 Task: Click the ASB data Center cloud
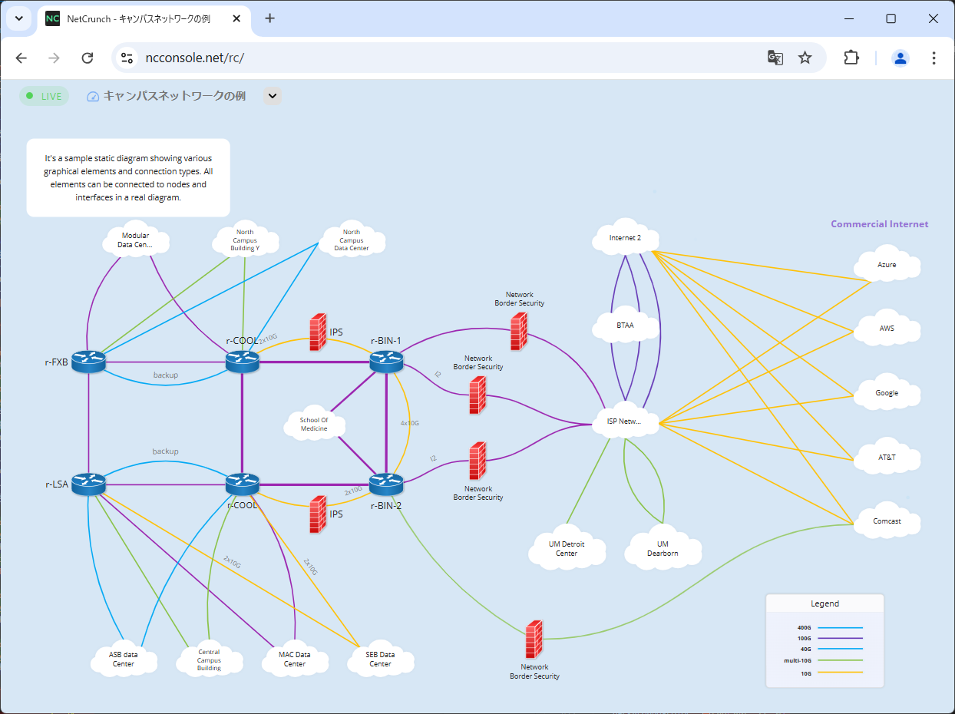pyautogui.click(x=124, y=659)
